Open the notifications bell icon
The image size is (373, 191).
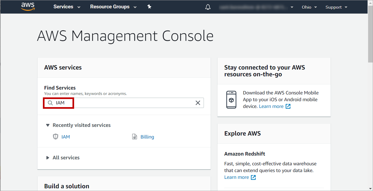[208, 7]
